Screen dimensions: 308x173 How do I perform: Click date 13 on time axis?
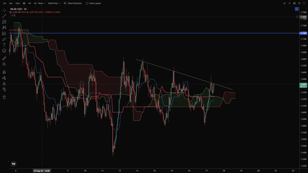pos(137,171)
